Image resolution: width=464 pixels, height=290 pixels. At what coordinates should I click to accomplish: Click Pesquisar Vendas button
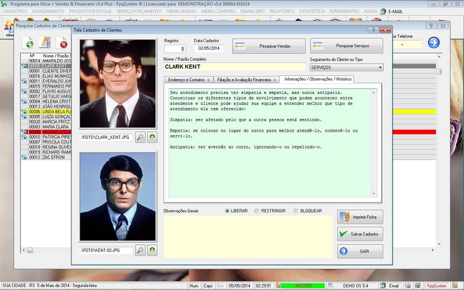click(269, 46)
